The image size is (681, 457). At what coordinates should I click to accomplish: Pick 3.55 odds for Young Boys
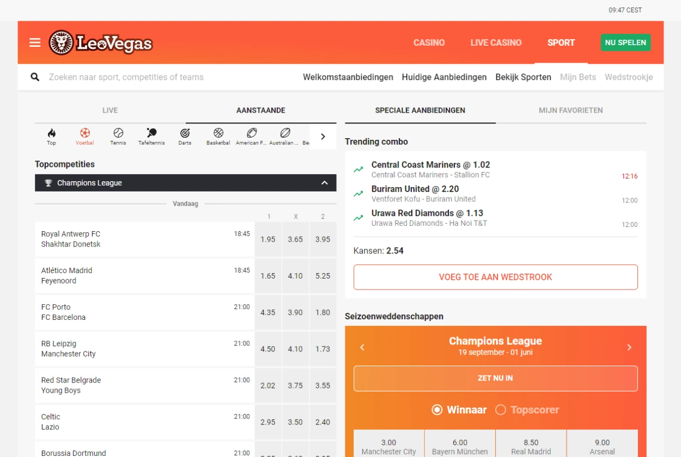323,385
